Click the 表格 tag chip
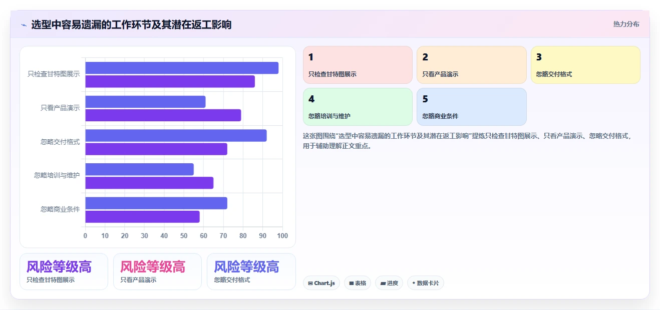 click(358, 283)
